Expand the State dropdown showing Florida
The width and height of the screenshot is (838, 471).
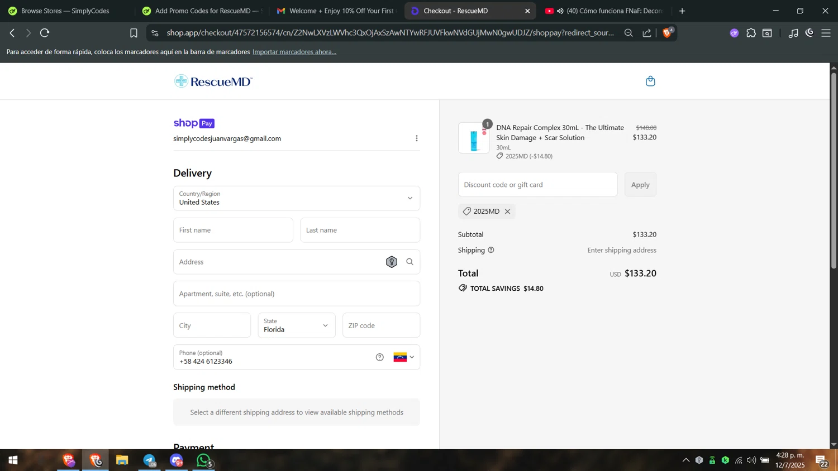[x=297, y=325]
